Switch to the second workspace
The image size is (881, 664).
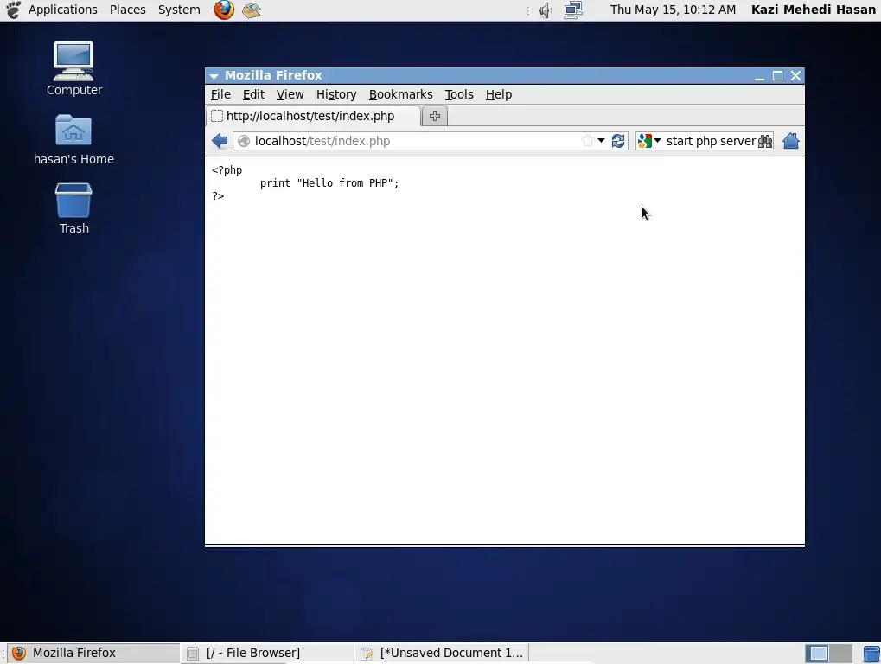(x=841, y=654)
